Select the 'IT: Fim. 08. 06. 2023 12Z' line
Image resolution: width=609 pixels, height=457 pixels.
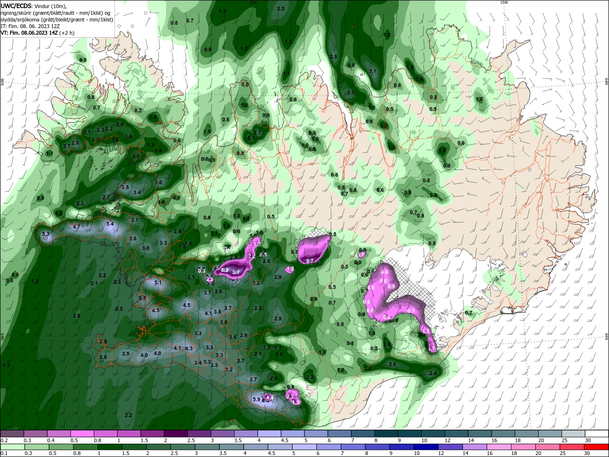[x=29, y=26]
